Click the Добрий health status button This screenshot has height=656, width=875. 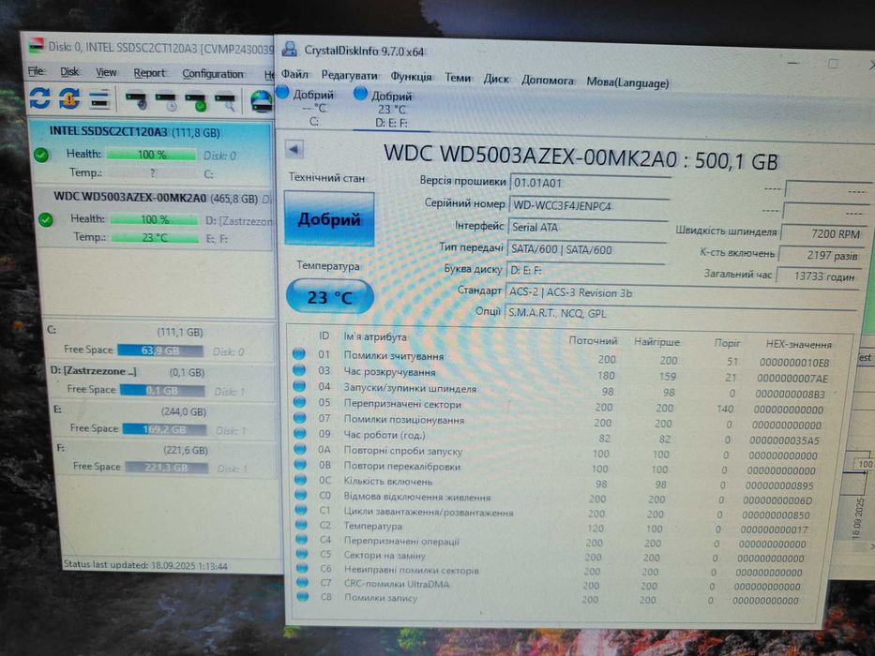329,218
